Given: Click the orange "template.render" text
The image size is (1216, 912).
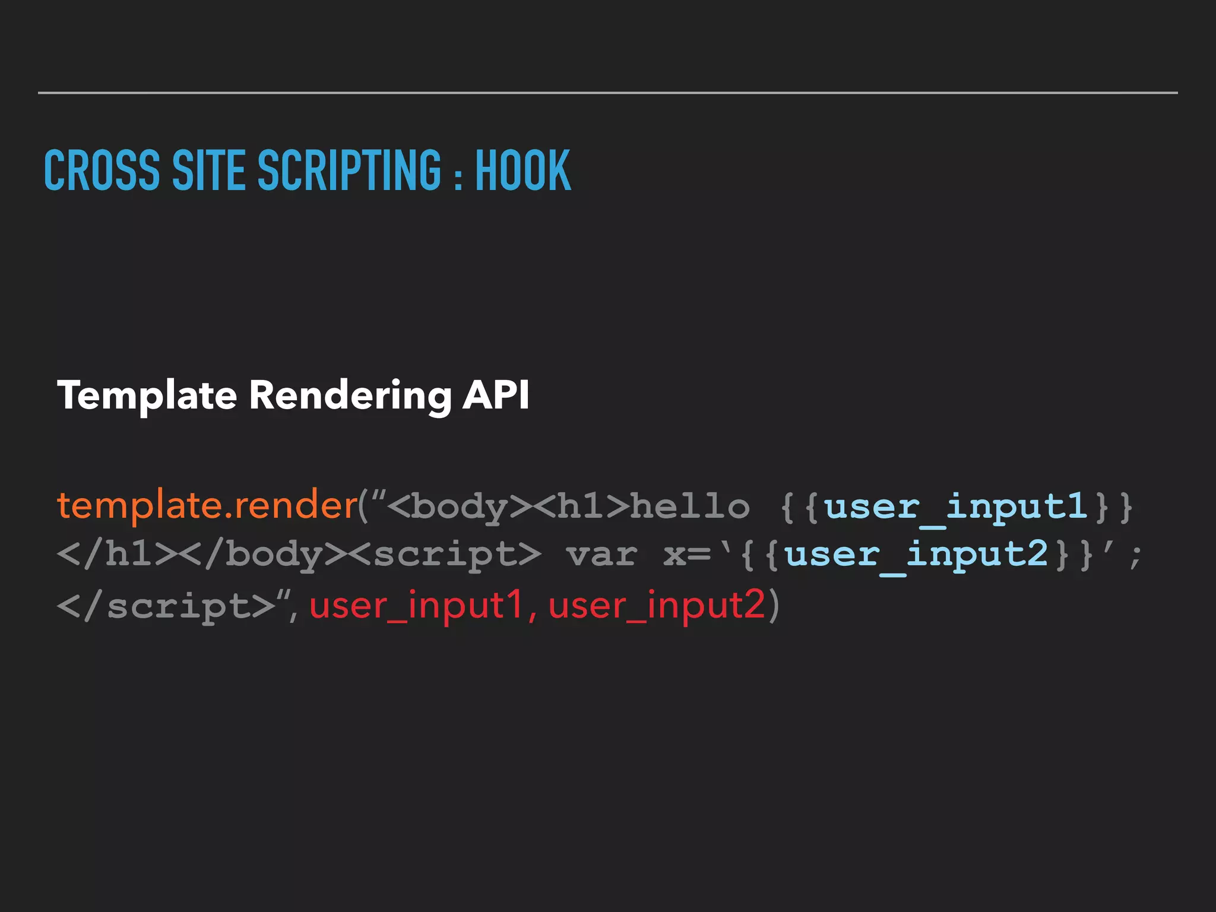Looking at the screenshot, I should point(207,506).
